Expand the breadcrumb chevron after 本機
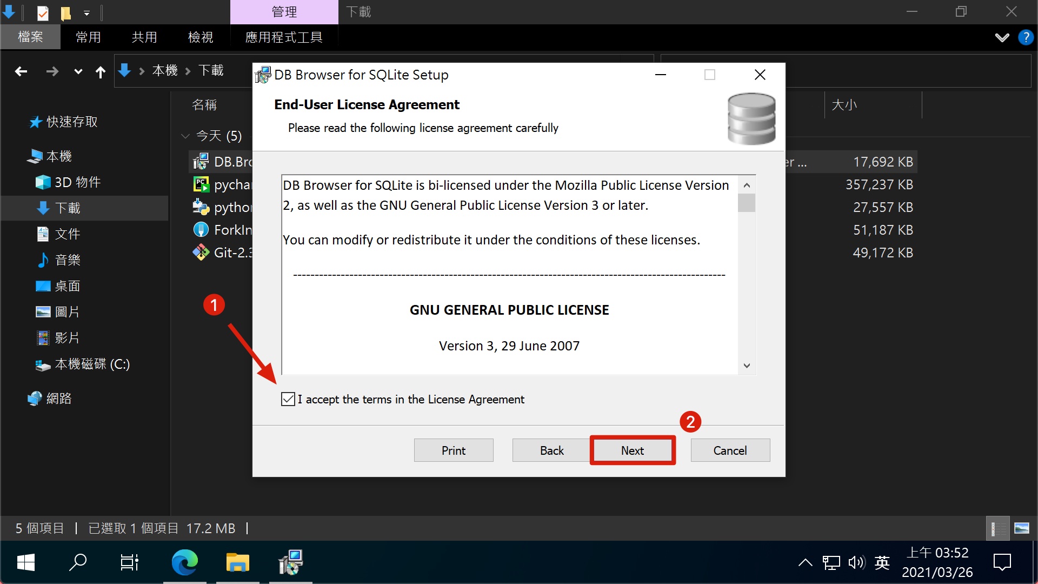 [x=188, y=71]
